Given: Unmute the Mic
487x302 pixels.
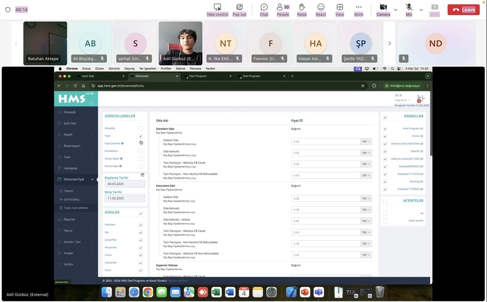Looking at the screenshot, I should (409, 9).
